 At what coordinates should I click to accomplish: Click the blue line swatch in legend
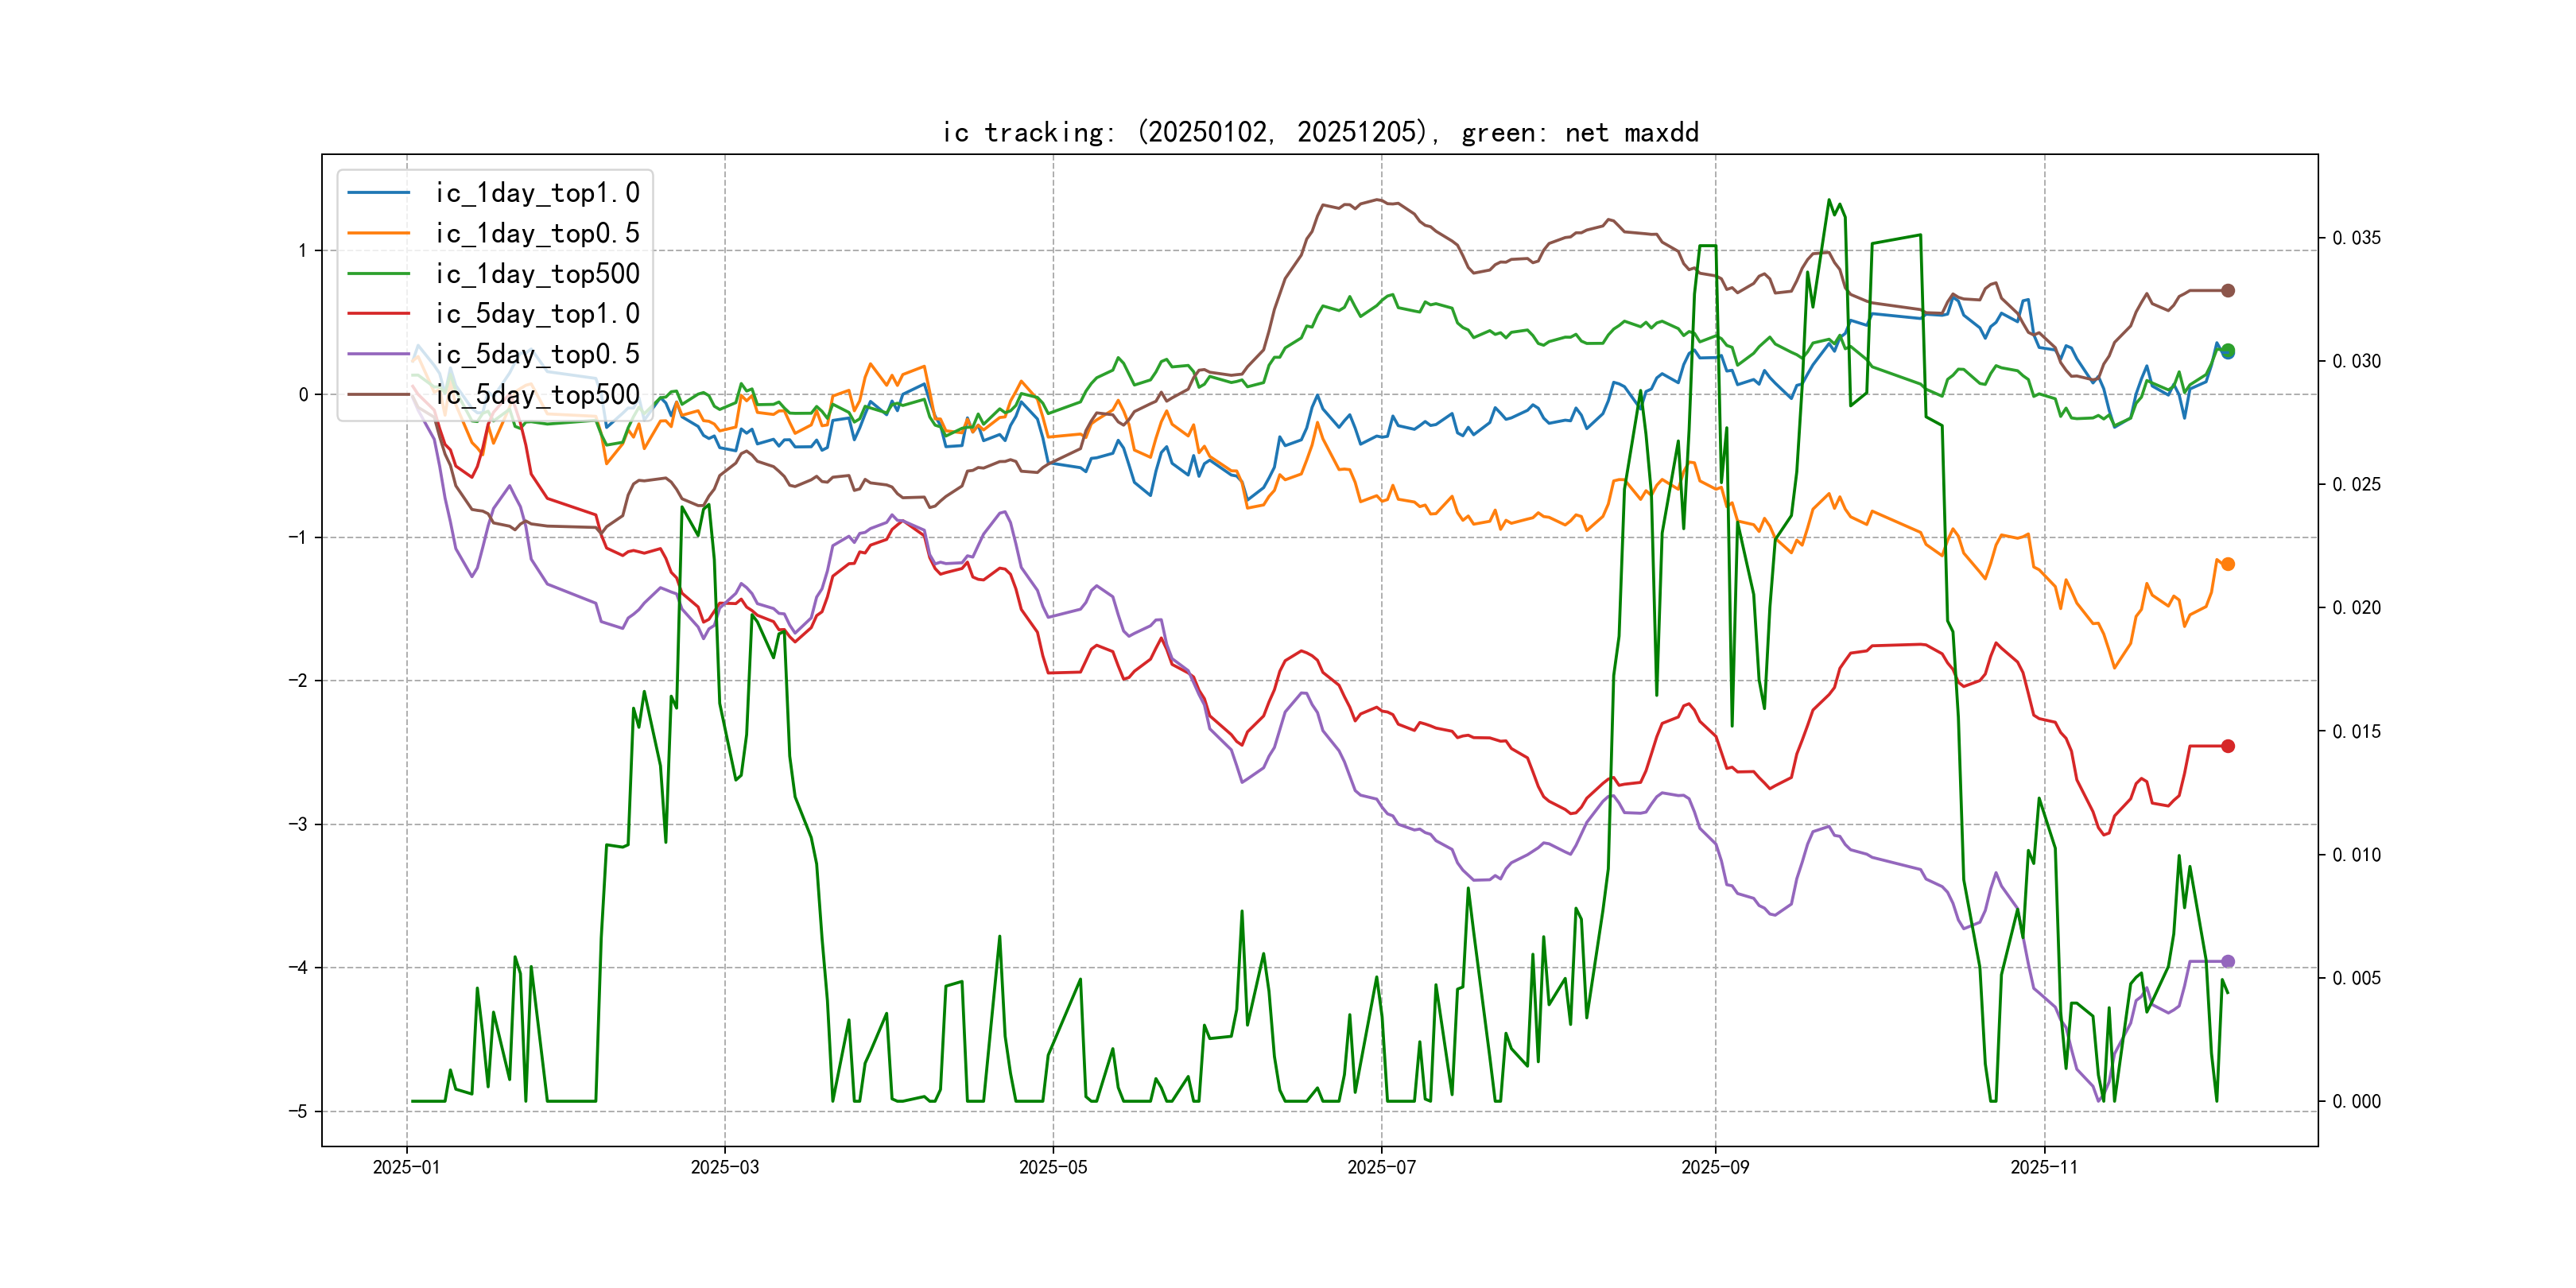pos(378,192)
